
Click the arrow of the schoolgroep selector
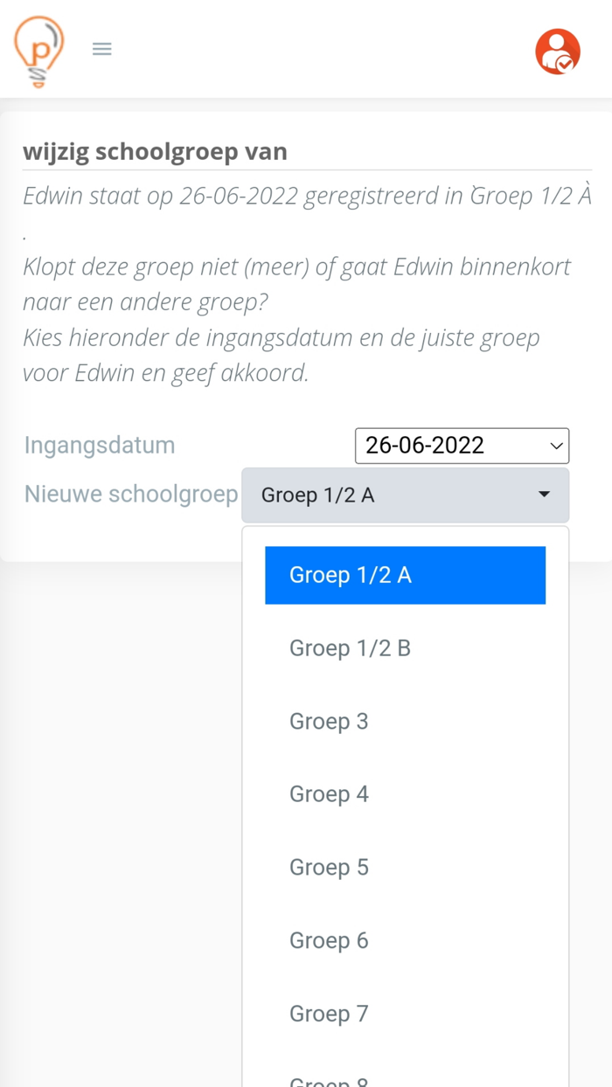[x=544, y=495]
